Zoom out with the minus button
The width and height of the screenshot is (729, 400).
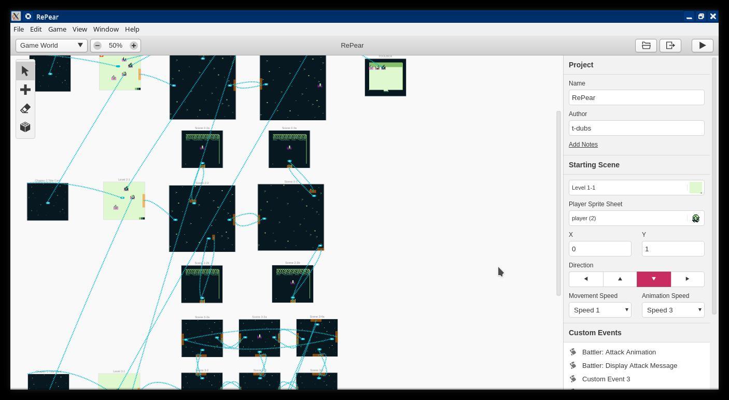(x=97, y=46)
